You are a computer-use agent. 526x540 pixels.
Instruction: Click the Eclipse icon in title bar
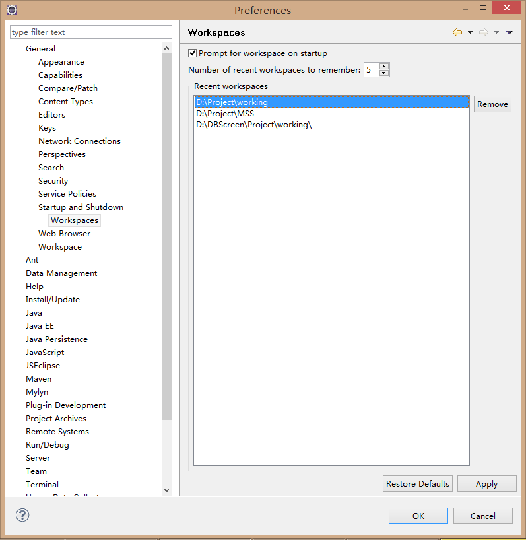(x=11, y=10)
